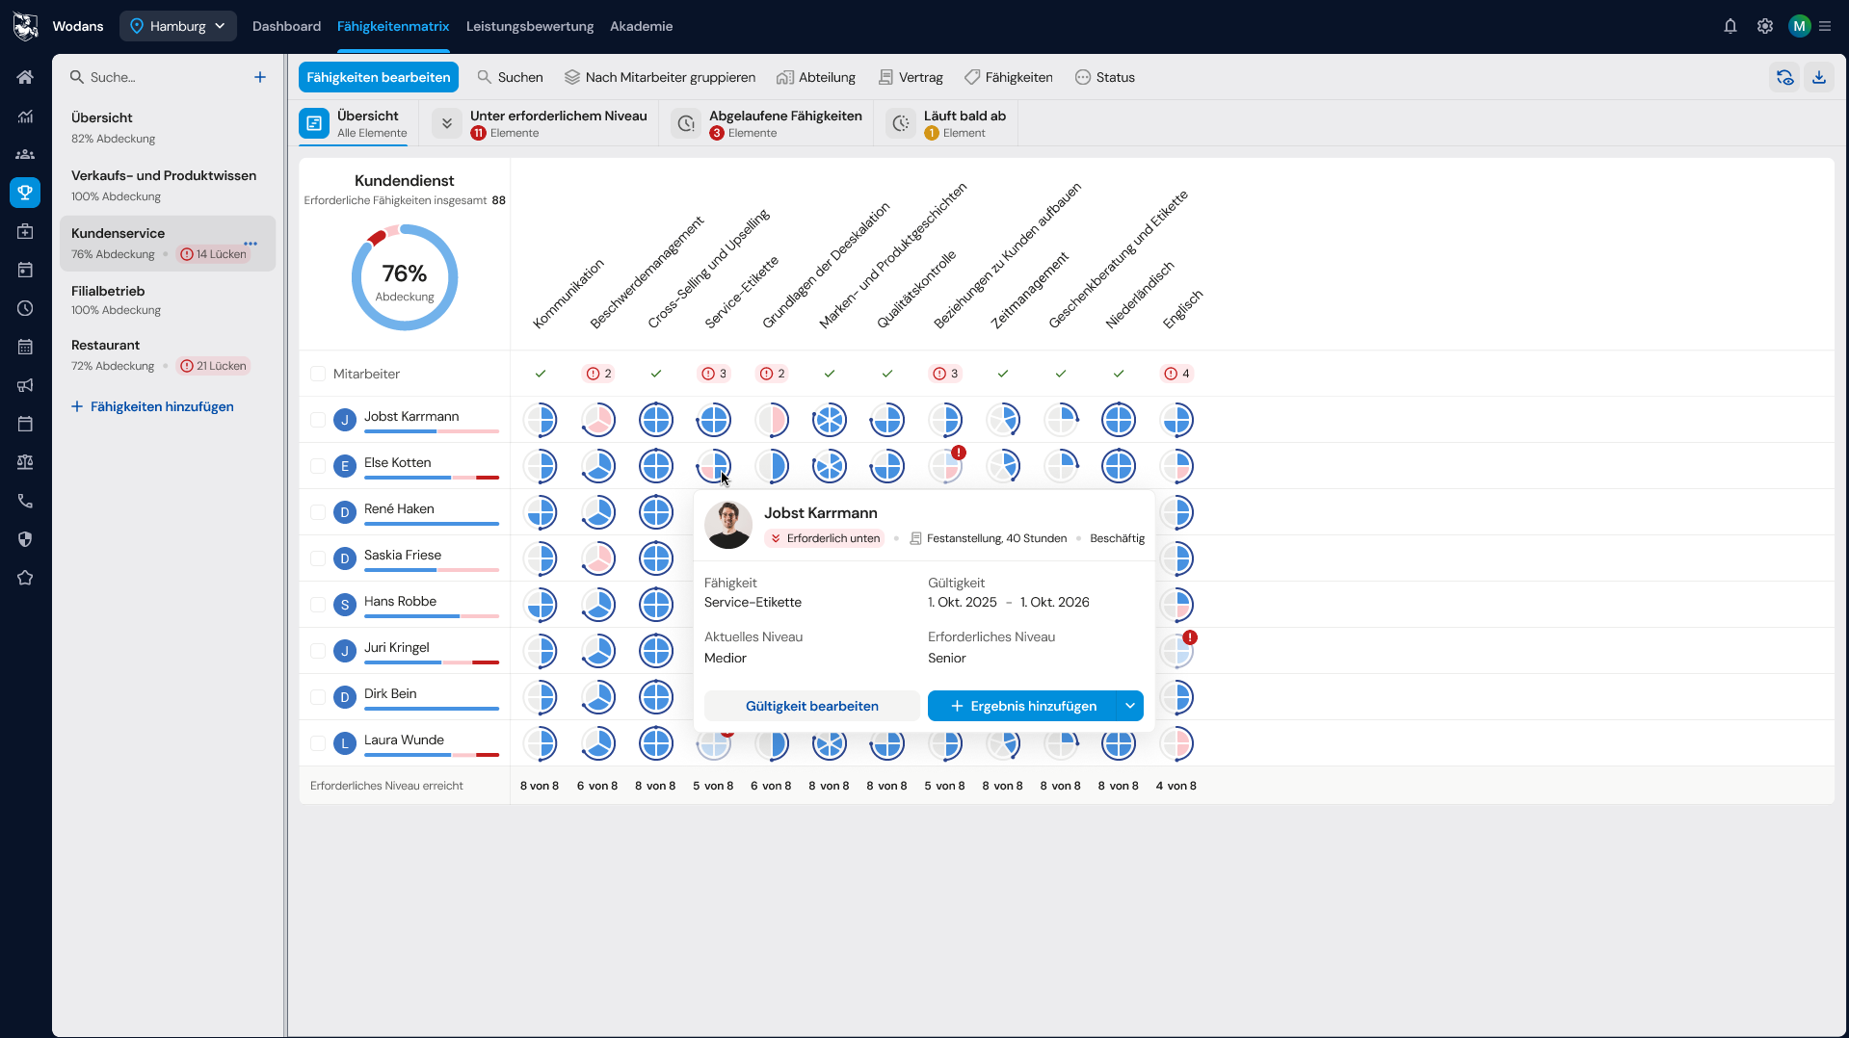
Task: Open the phone sidebar icon
Action: pyautogui.click(x=25, y=501)
